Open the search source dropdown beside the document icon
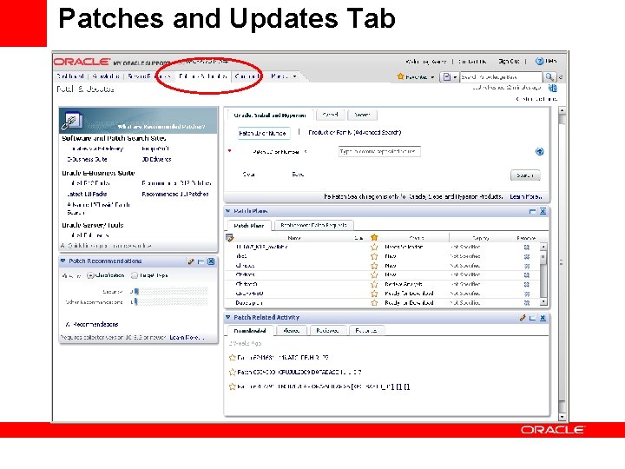625x469 pixels. 455,77
